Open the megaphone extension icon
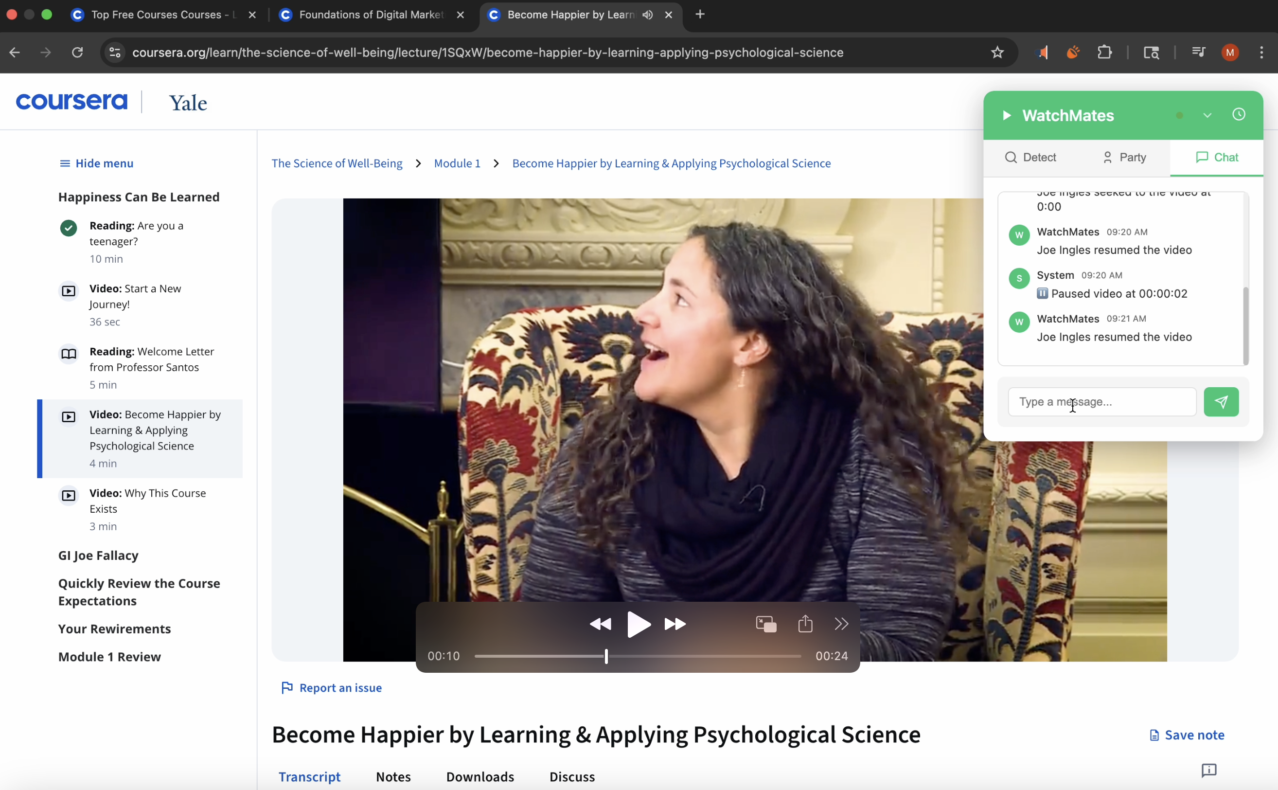 [x=1041, y=52]
